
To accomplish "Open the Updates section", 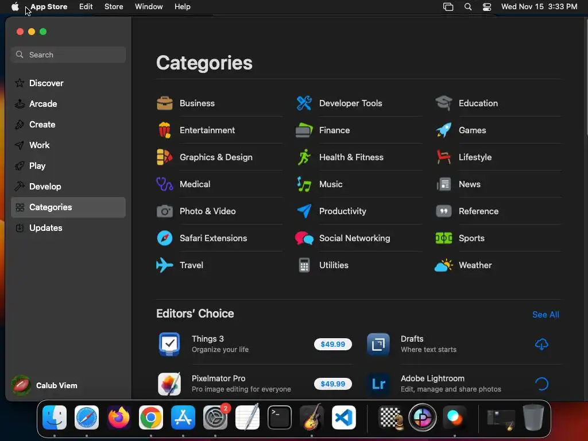I will point(68,228).
